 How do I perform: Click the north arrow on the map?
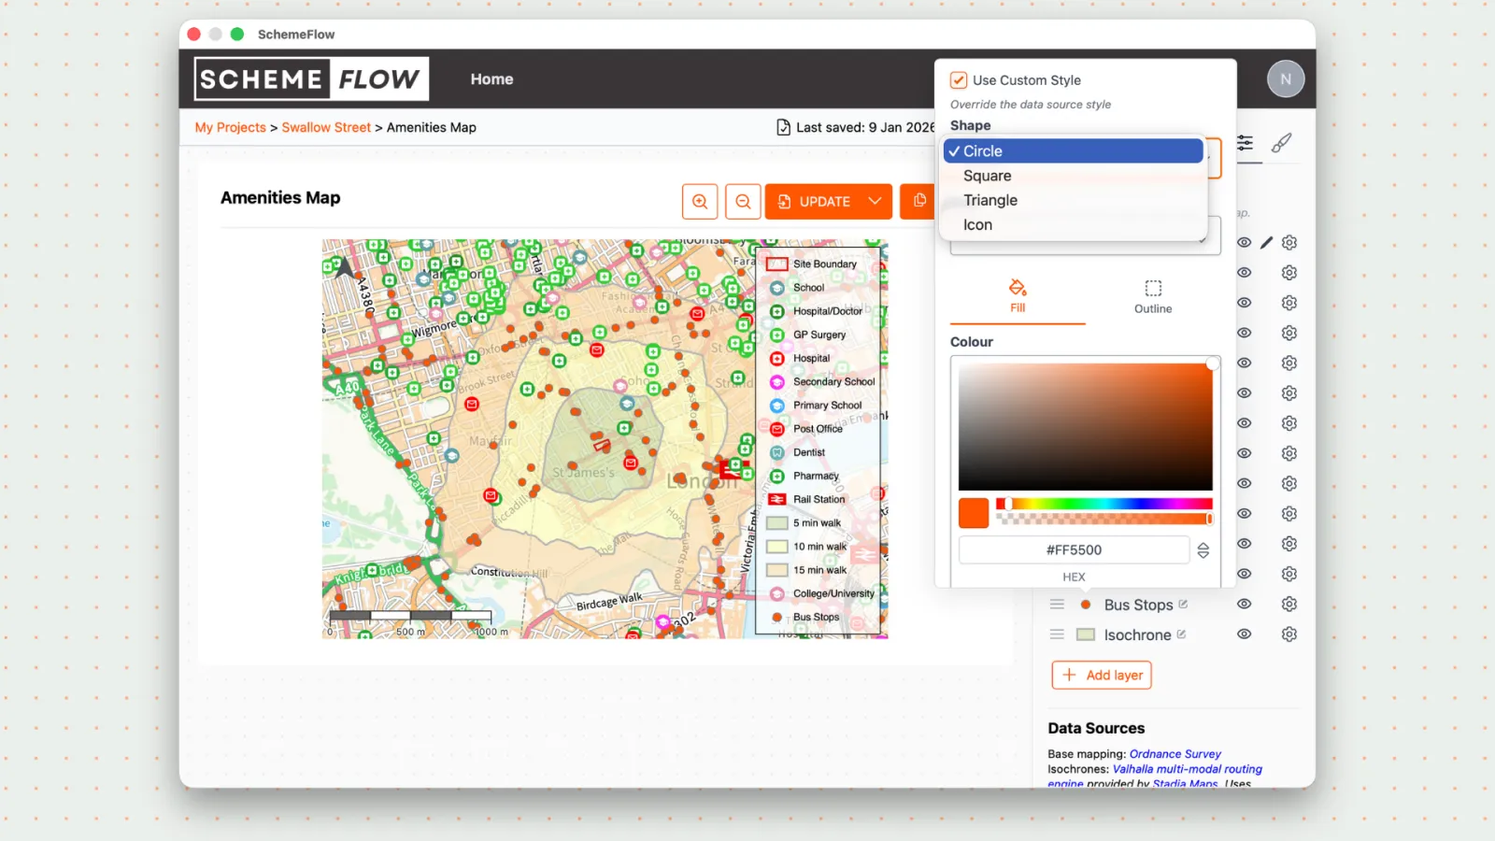(344, 268)
